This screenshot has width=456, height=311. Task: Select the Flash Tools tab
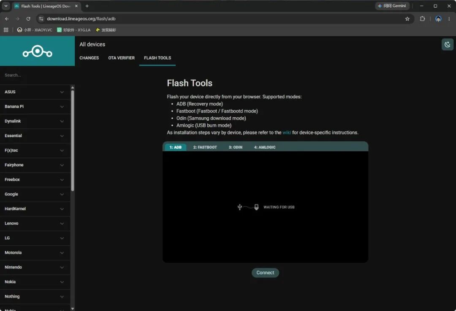tap(157, 58)
